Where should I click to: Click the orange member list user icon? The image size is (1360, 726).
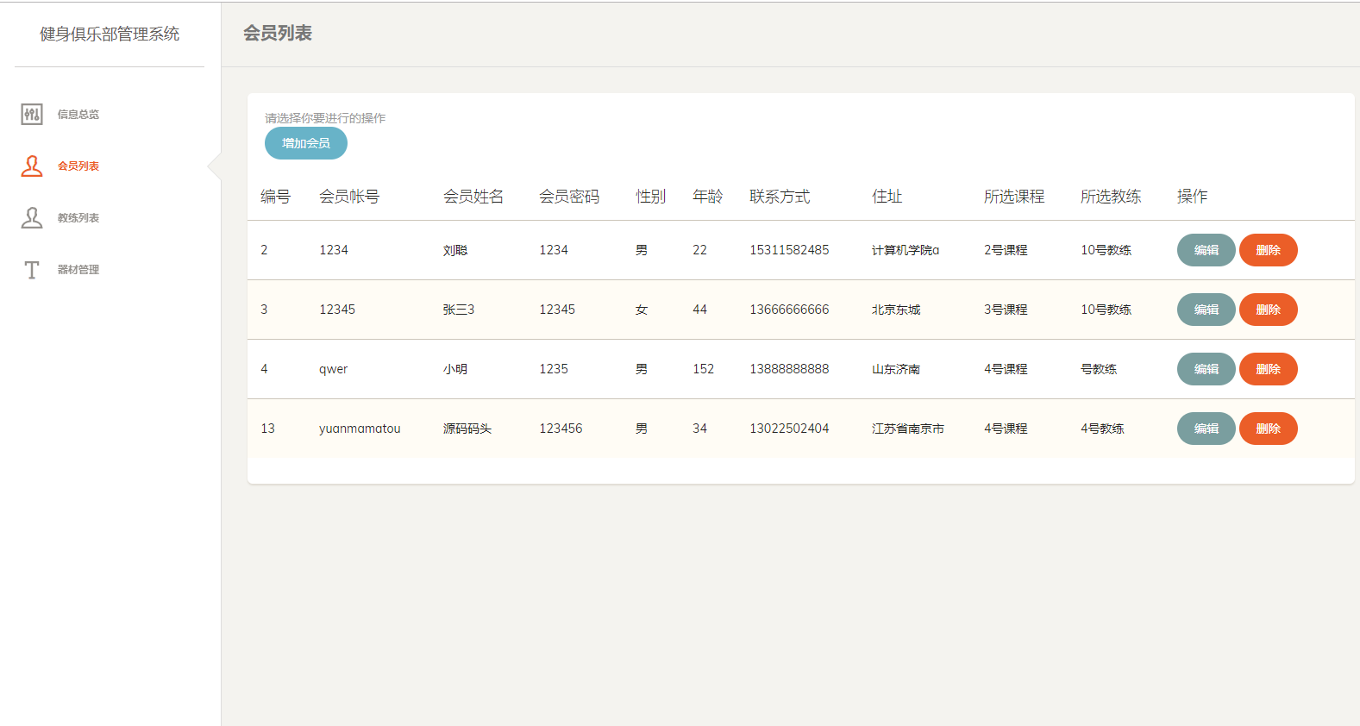click(x=32, y=166)
